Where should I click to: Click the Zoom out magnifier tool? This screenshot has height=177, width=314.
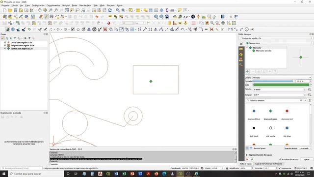pyautogui.click(x=56, y=10)
